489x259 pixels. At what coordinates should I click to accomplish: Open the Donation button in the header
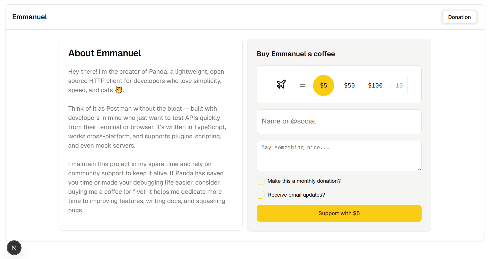tap(459, 17)
